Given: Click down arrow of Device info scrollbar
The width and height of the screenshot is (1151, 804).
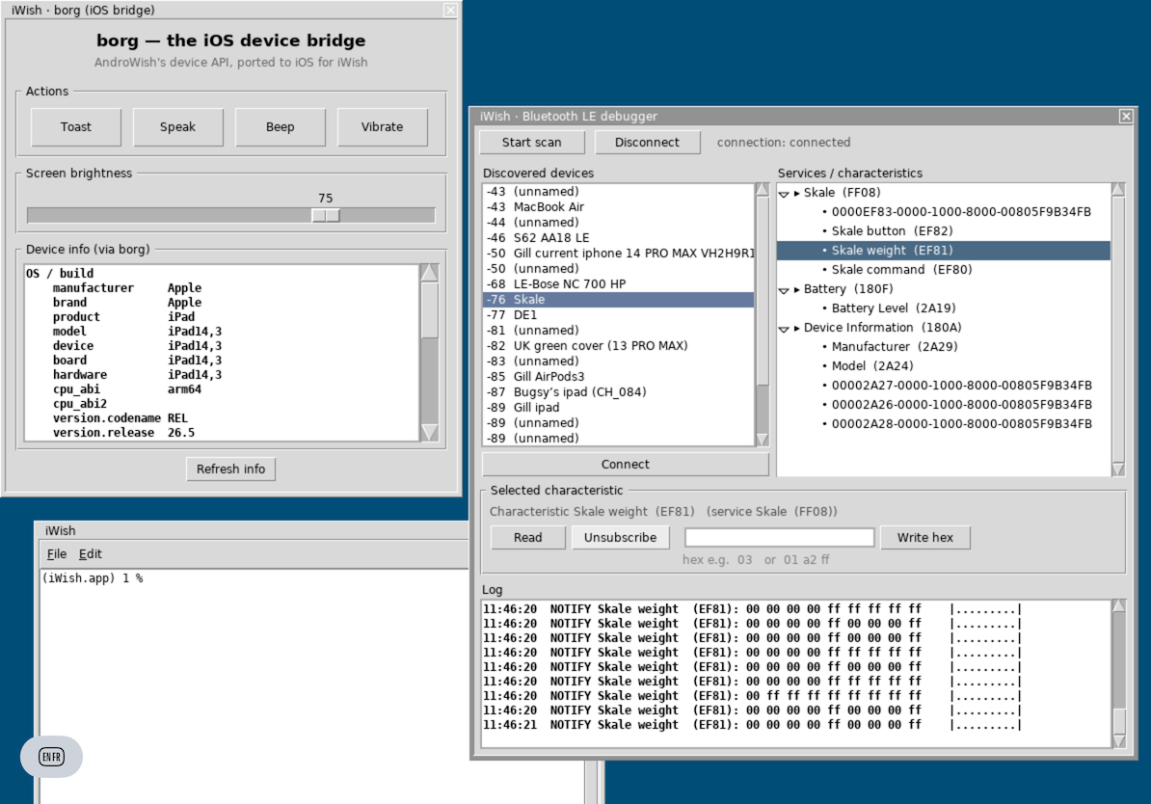Looking at the screenshot, I should click(429, 433).
